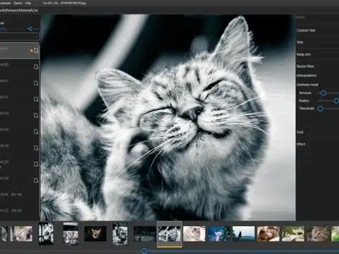The width and height of the screenshot is (339, 254).
Task: Click the Unsharp mask option
Action: (x=308, y=85)
